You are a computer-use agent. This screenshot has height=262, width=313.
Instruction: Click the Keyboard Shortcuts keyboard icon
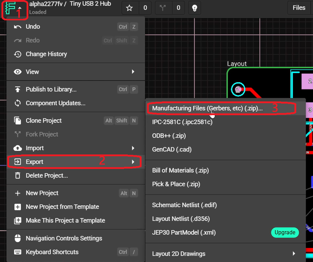tap(17, 252)
